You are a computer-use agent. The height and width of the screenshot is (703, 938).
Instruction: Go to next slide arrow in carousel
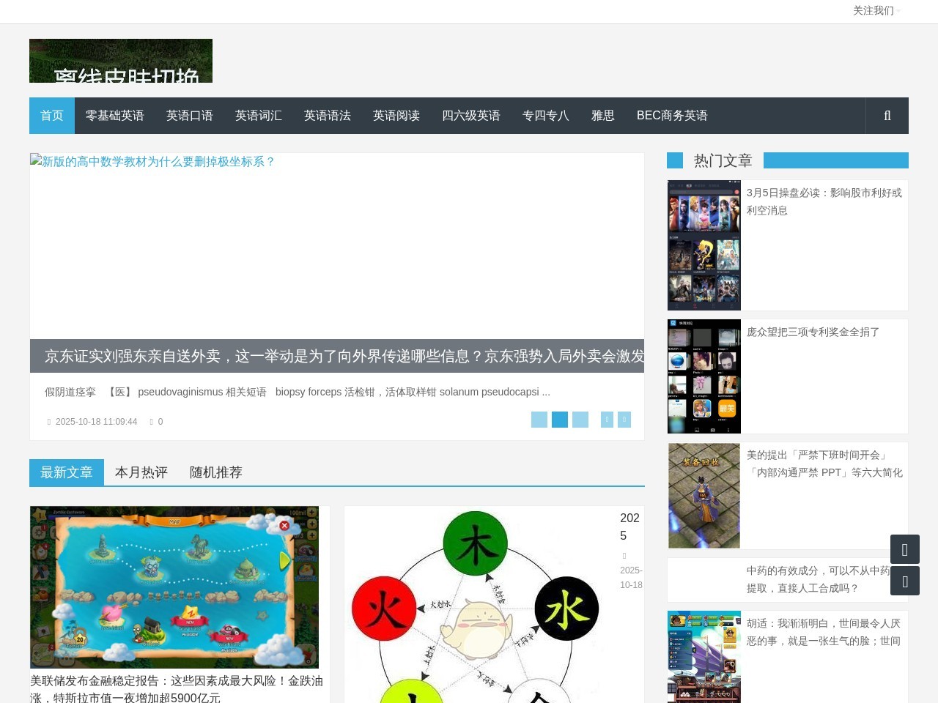coord(624,420)
